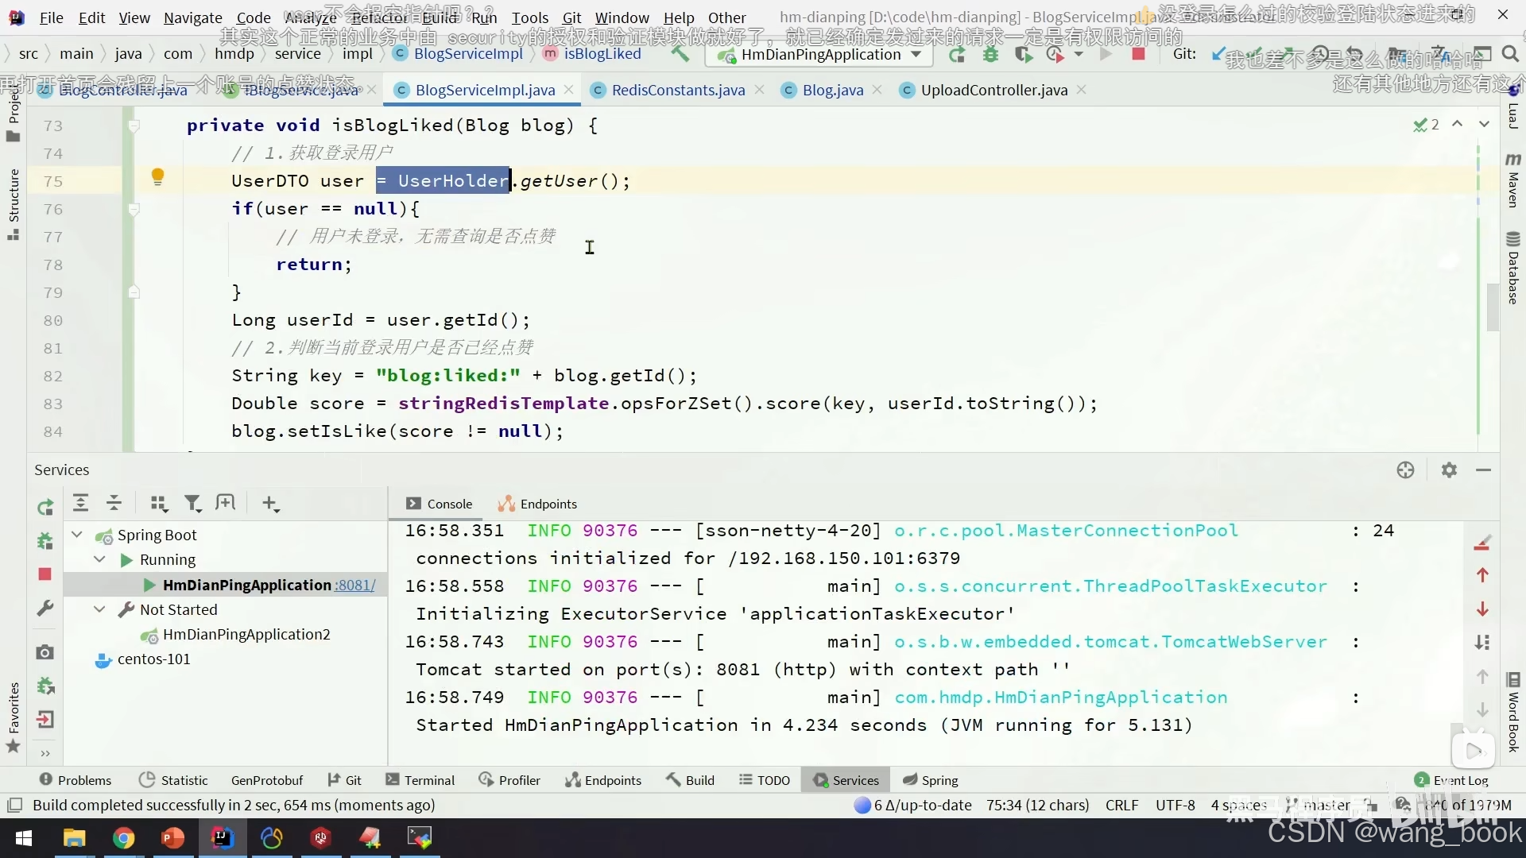Stop the running app via red square
Viewport: 1526px width, 858px height.
click(1138, 54)
